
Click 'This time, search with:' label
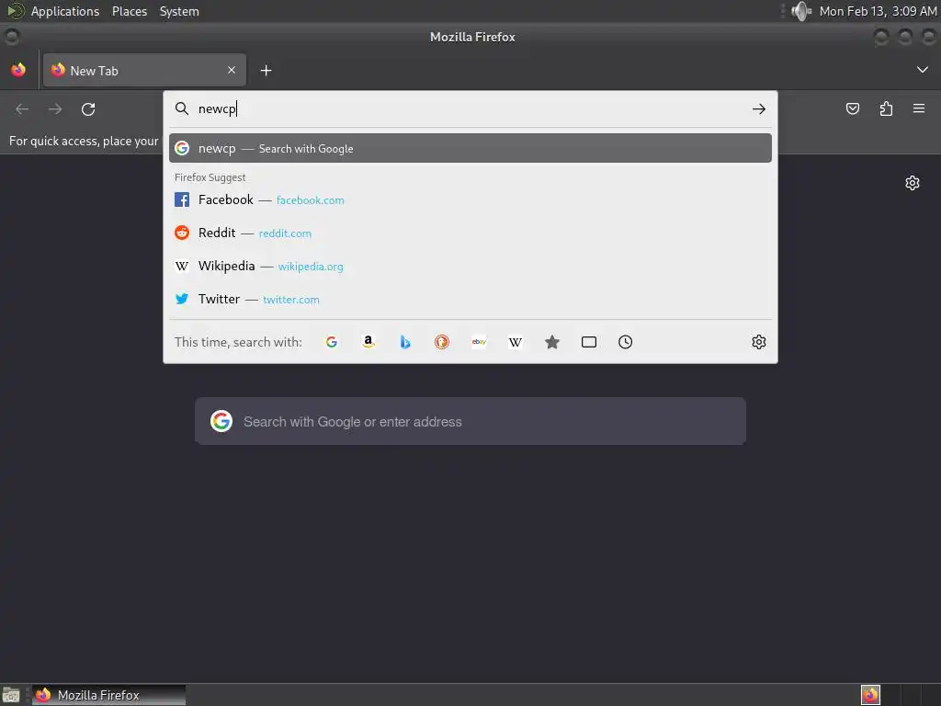238,342
